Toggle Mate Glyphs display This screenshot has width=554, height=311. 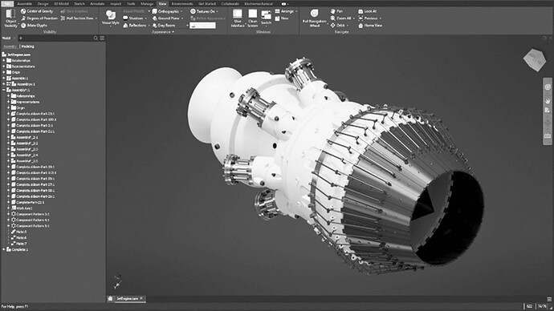pyautogui.click(x=34, y=26)
